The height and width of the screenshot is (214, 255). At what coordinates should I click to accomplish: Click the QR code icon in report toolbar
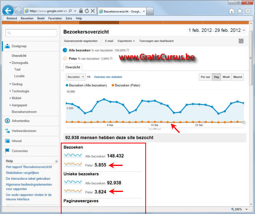pyautogui.click(x=241, y=41)
